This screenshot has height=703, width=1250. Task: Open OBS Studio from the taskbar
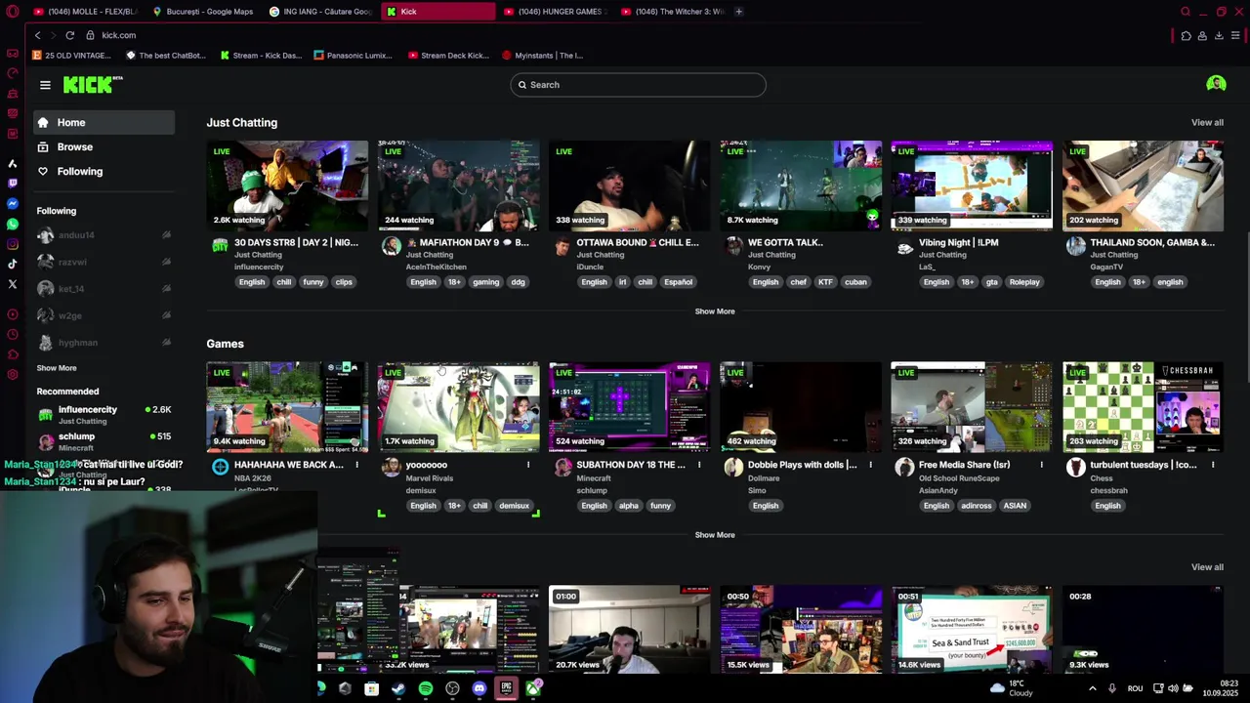(452, 689)
